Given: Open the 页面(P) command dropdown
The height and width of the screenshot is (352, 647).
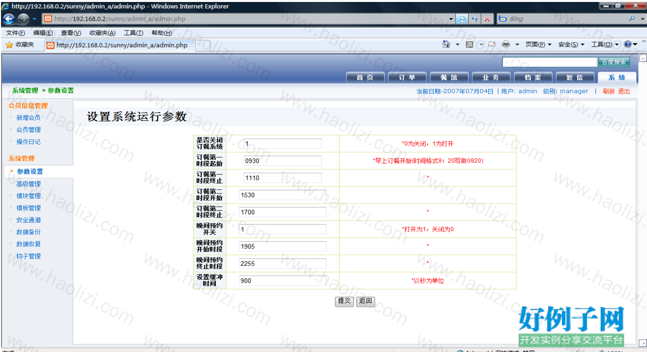Looking at the screenshot, I should pyautogui.click(x=538, y=45).
